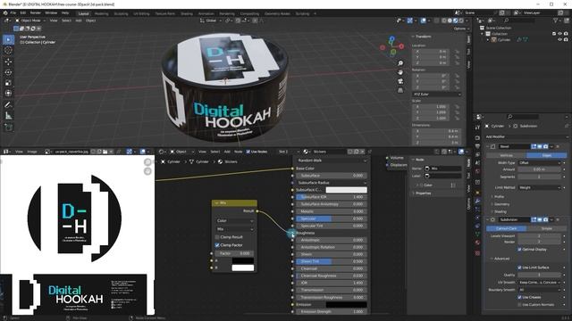Select Catmull-Clark subdivision type button
Image resolution: width=572 pixels, height=321 pixels.
pos(506,228)
